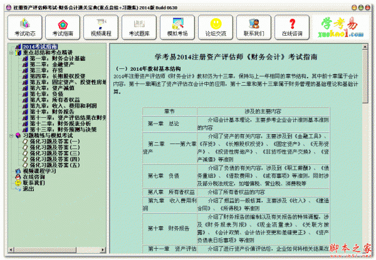The width and height of the screenshot is (376, 260).
Task: Click the chapter icon beside 第十三章
Action: point(25,130)
